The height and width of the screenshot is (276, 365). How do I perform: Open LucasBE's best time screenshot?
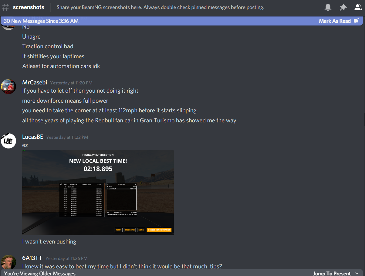click(x=98, y=193)
